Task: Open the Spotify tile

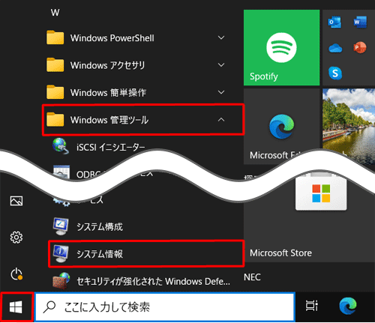Action: [x=281, y=47]
